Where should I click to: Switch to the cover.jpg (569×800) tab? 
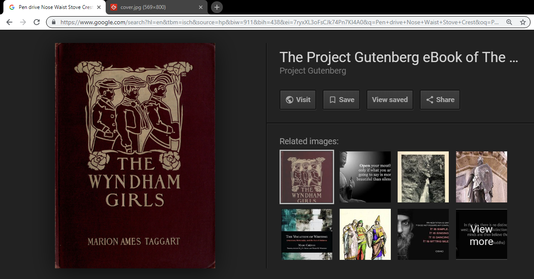click(x=156, y=7)
